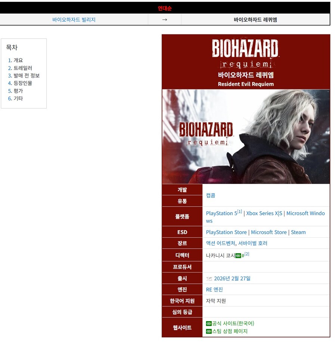336x353 pixels.
Task: Open the Xbox Series X|S link
Action: pyautogui.click(x=264, y=213)
